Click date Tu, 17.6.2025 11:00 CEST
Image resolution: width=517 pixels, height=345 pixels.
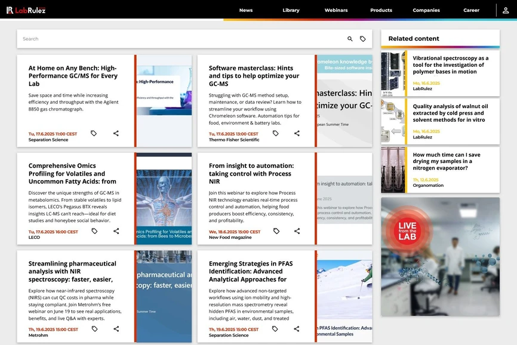tap(53, 134)
